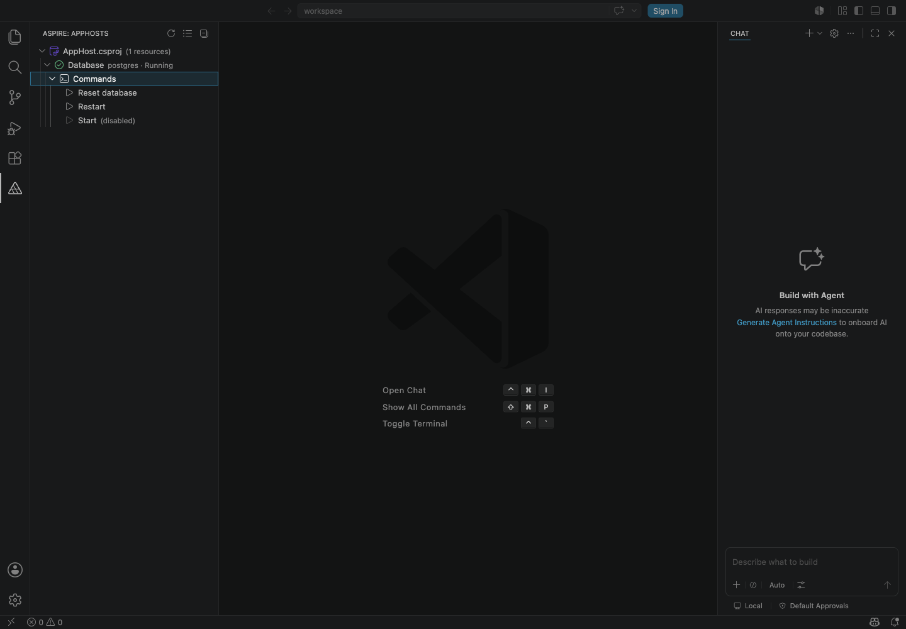Open the Auto model picker
906x629 pixels.
click(777, 585)
